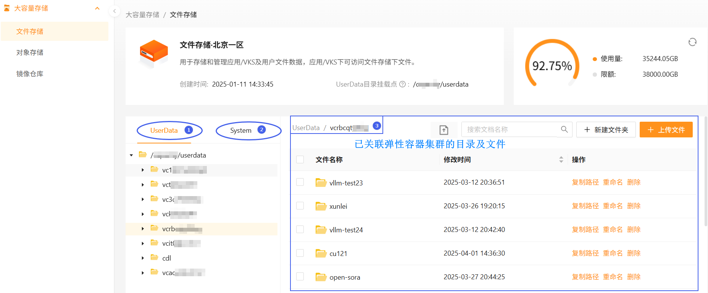Open the open-sora folder icon
Viewport: 708px width, 293px height.
coord(321,277)
